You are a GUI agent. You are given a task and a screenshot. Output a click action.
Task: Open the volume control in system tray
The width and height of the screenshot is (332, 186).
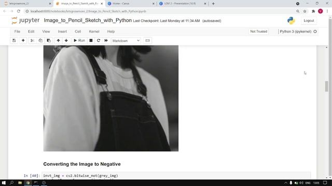coord(301,183)
